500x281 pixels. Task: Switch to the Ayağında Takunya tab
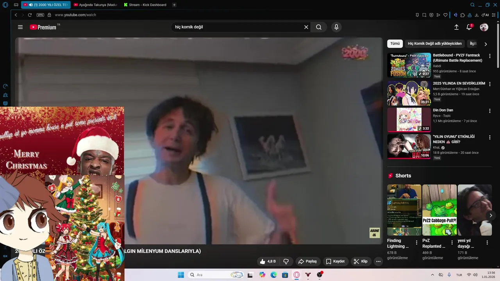click(x=95, y=5)
